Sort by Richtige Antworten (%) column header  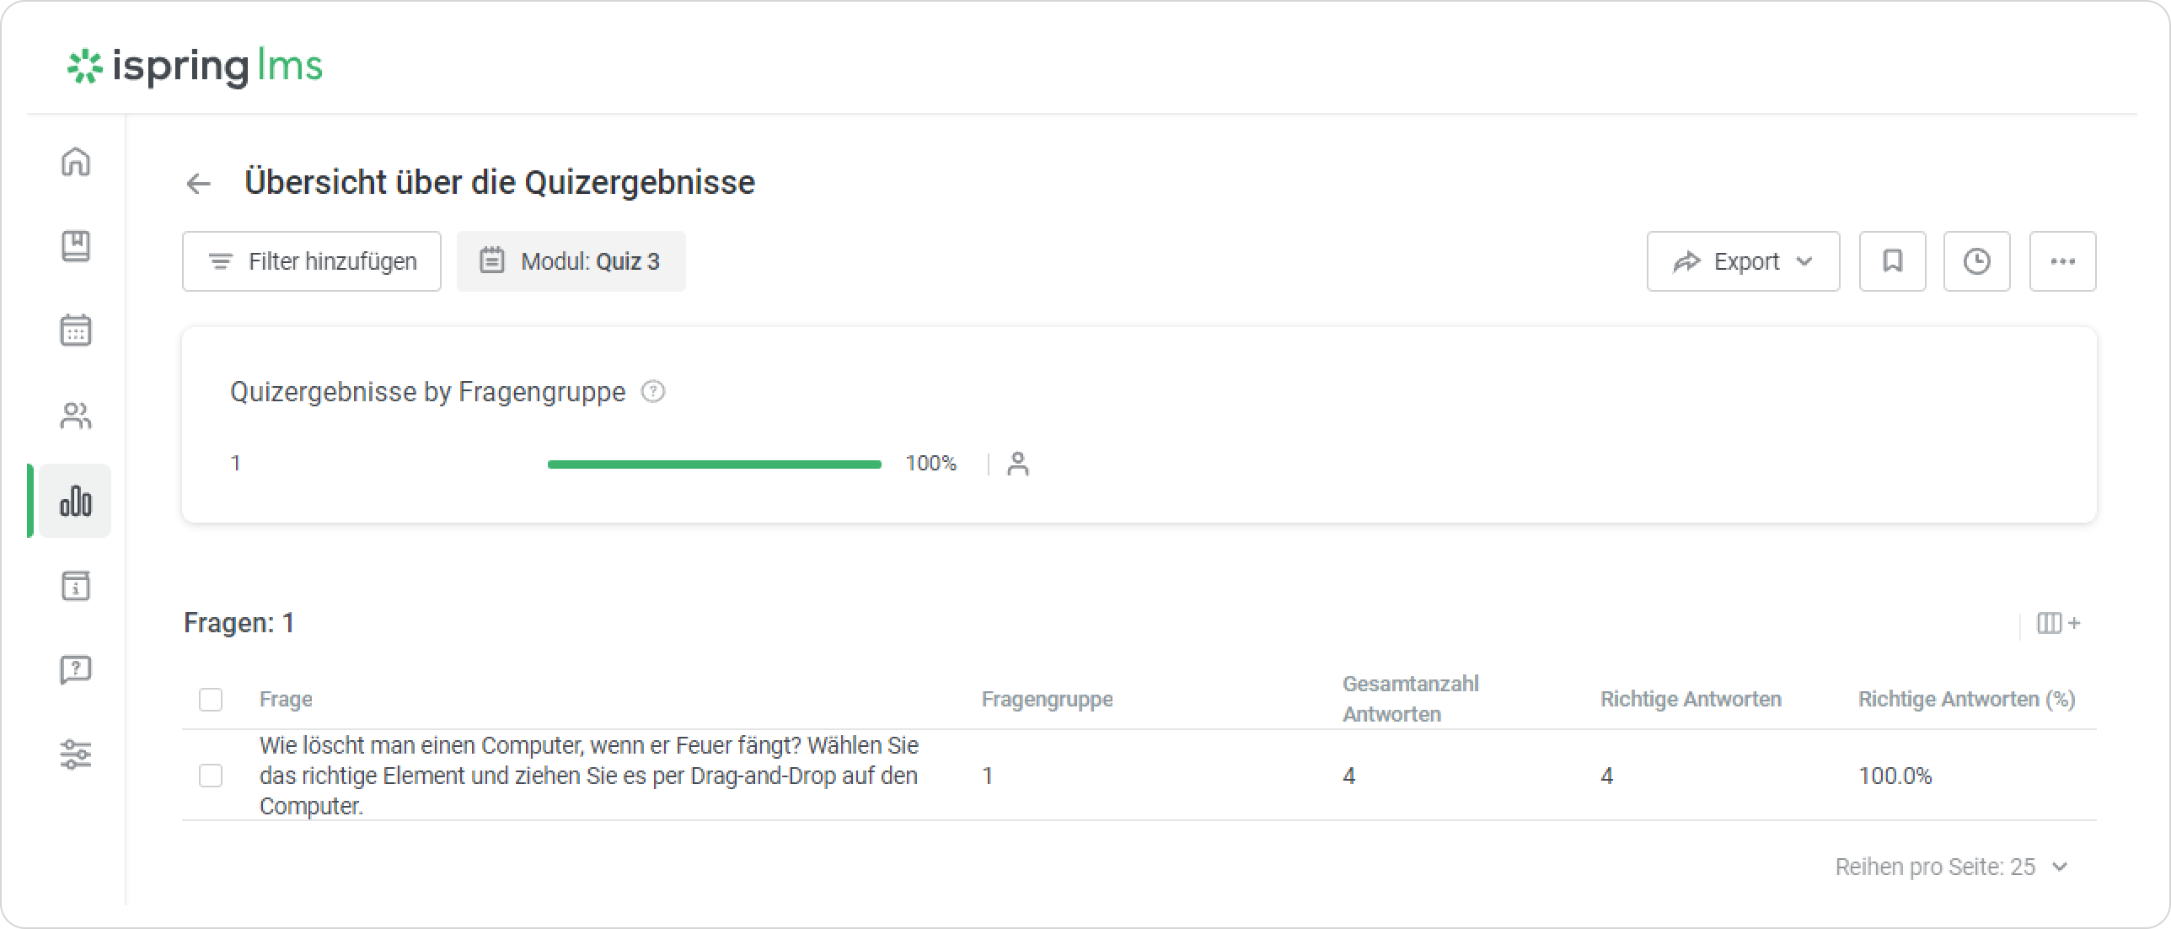(x=1966, y=700)
